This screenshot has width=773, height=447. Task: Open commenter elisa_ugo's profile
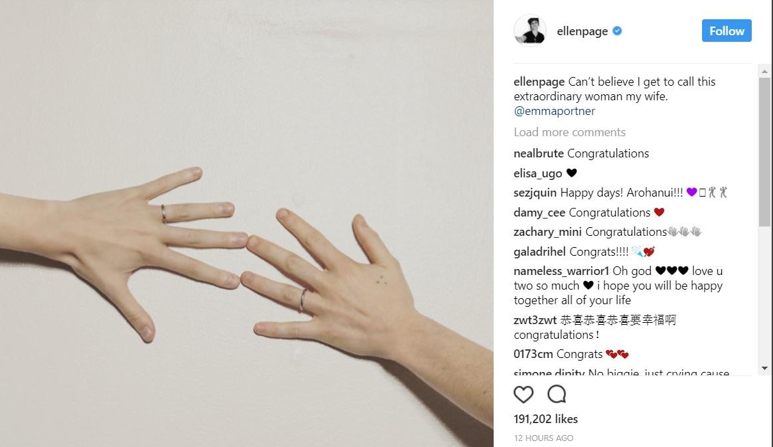[537, 173]
